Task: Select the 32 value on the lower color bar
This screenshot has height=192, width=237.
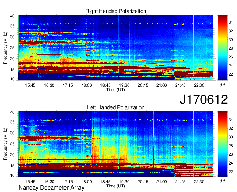Action: point(231,128)
